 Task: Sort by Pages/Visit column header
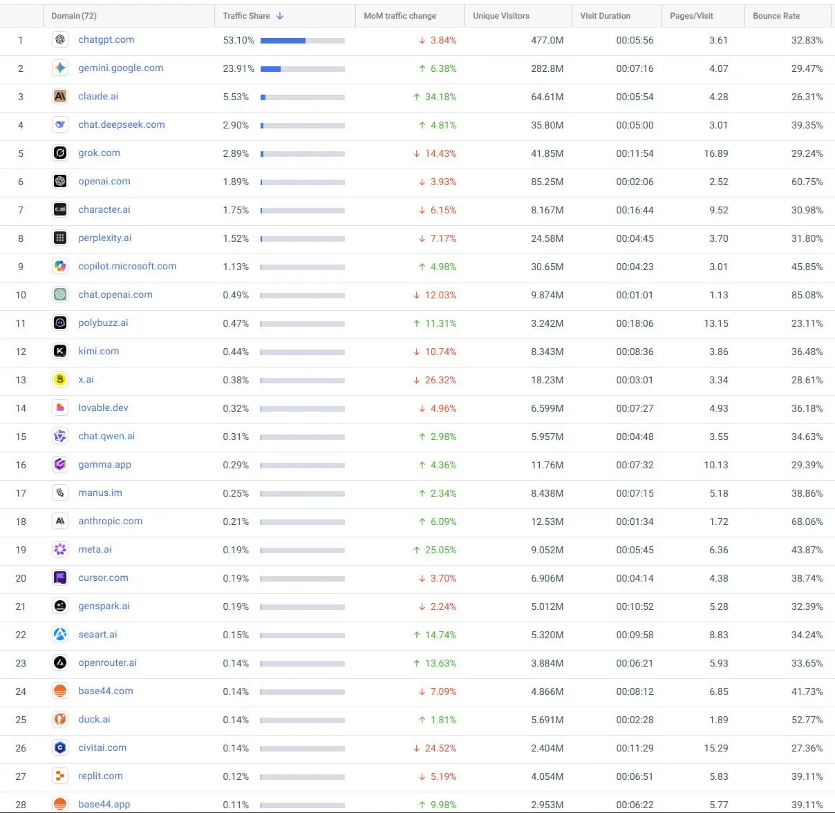pos(691,16)
